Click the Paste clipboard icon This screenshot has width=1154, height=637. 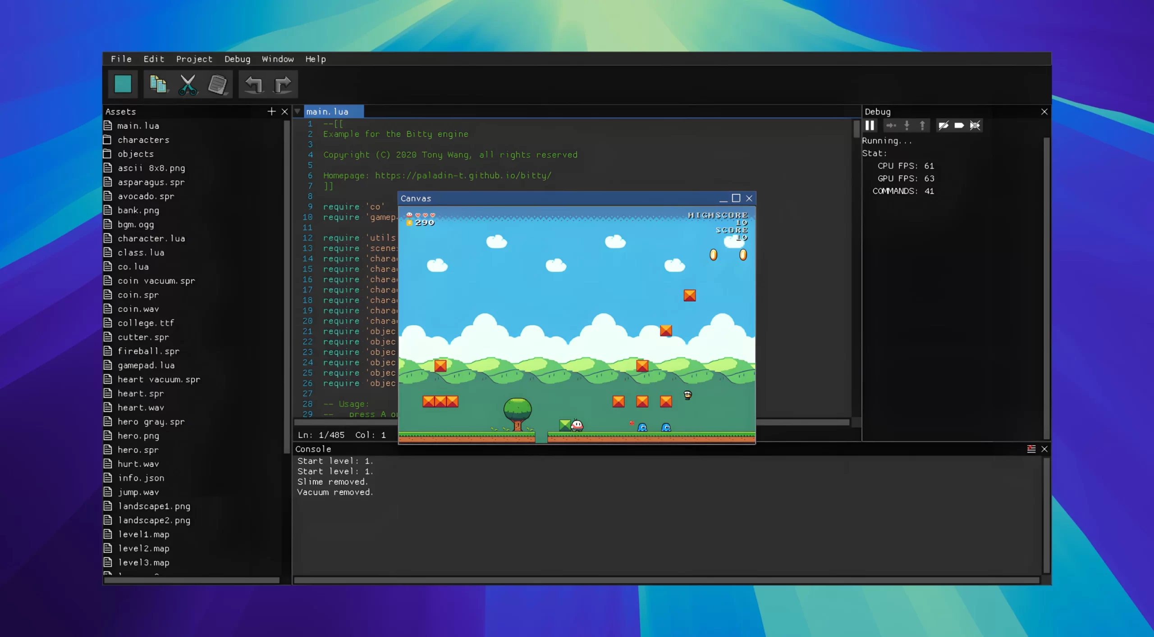click(218, 84)
